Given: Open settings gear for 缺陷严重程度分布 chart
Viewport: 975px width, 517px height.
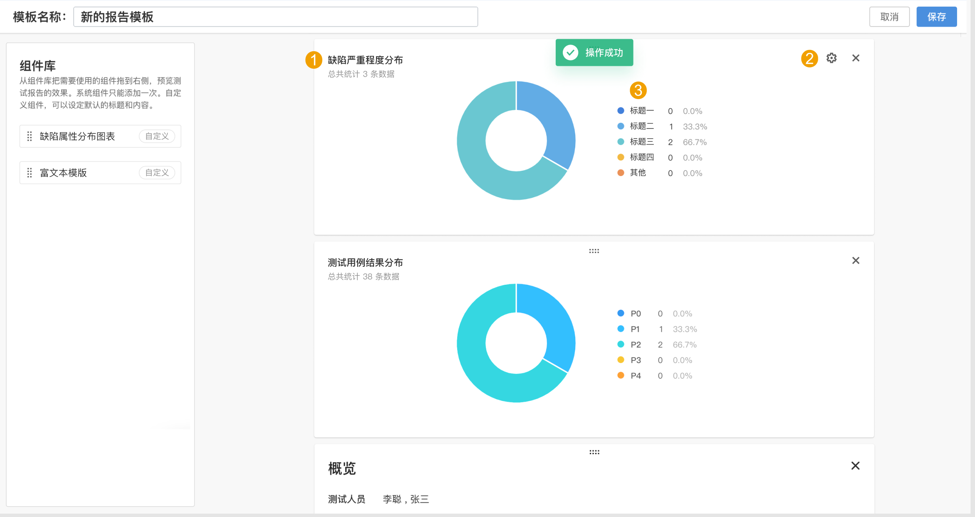Looking at the screenshot, I should 831,58.
